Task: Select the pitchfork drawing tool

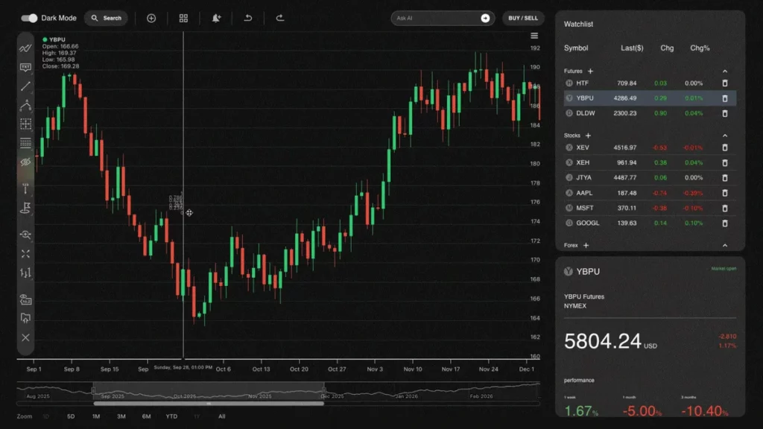Action: tap(25, 105)
